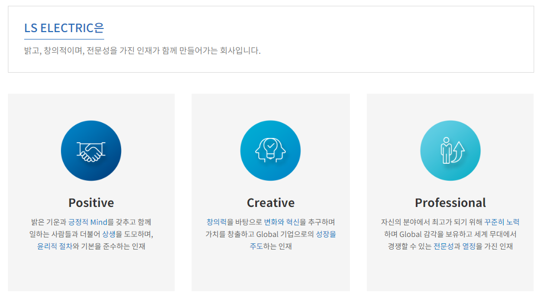Image resolution: width=541 pixels, height=297 pixels.
Task: Click the highlighted text "변화와 혁신"
Action: pos(282,222)
